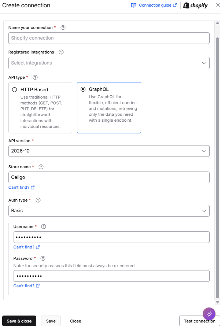The height and width of the screenshot is (328, 221).
Task: Click the scrollbar down arrow
Action: (x=217, y=302)
